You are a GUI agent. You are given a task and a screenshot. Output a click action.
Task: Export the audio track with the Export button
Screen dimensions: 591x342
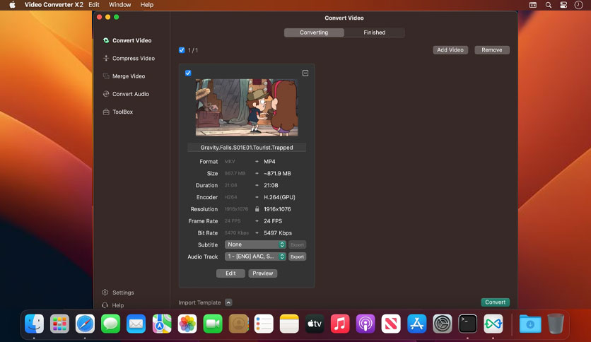[297, 256]
